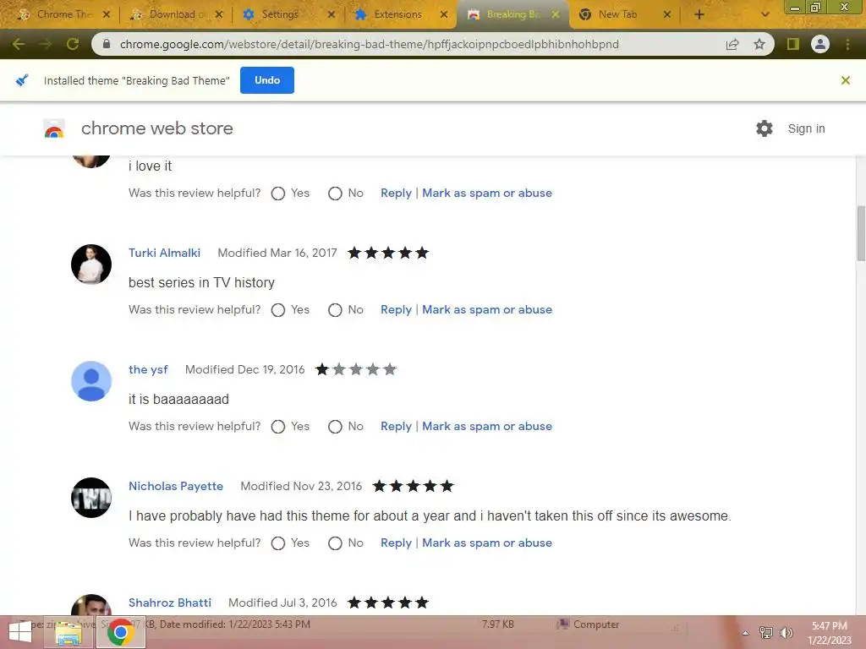Switch to the Settings tab

coord(288,14)
